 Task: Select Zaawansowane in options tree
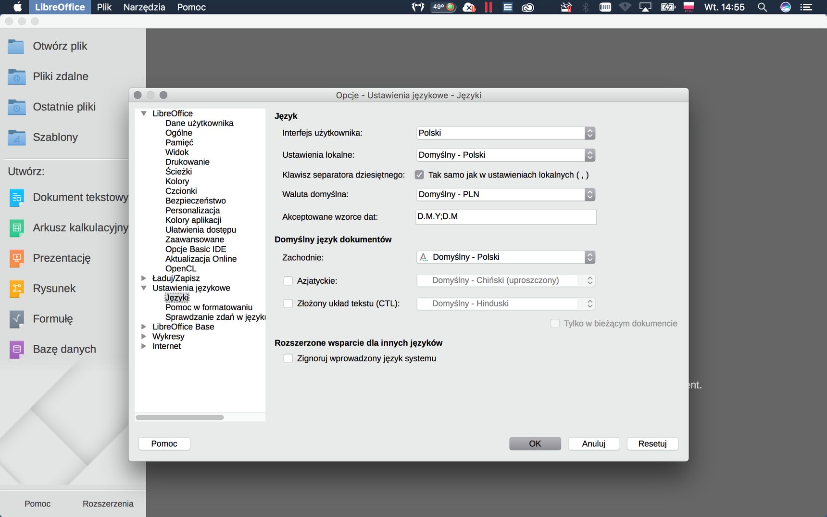195,240
